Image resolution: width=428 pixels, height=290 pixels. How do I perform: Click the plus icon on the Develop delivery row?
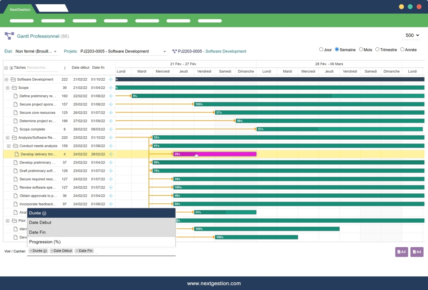point(111,154)
